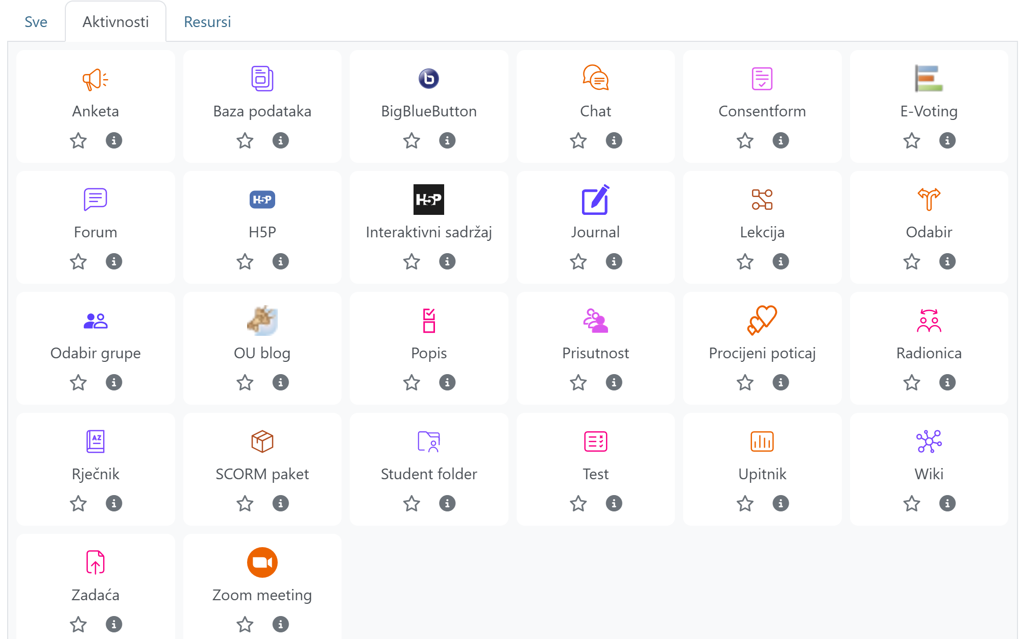
Task: Choose the Zoom meeting camera icon
Action: [262, 562]
